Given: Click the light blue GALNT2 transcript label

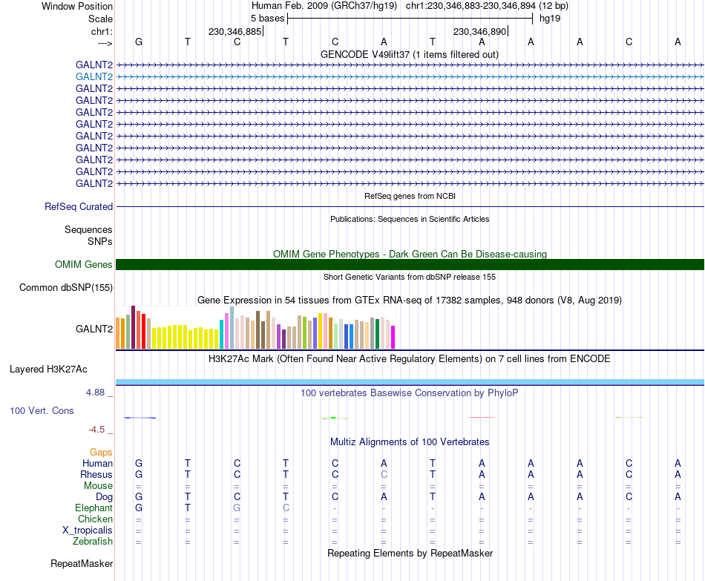Looking at the screenshot, I should tap(94, 77).
